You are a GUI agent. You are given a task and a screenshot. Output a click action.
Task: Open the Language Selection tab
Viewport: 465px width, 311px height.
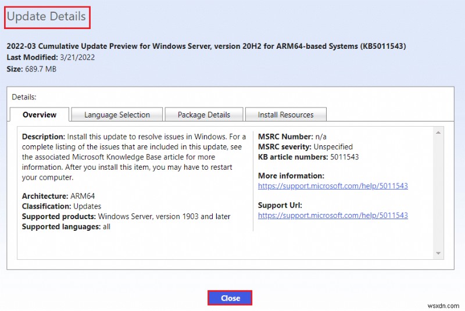tap(117, 115)
